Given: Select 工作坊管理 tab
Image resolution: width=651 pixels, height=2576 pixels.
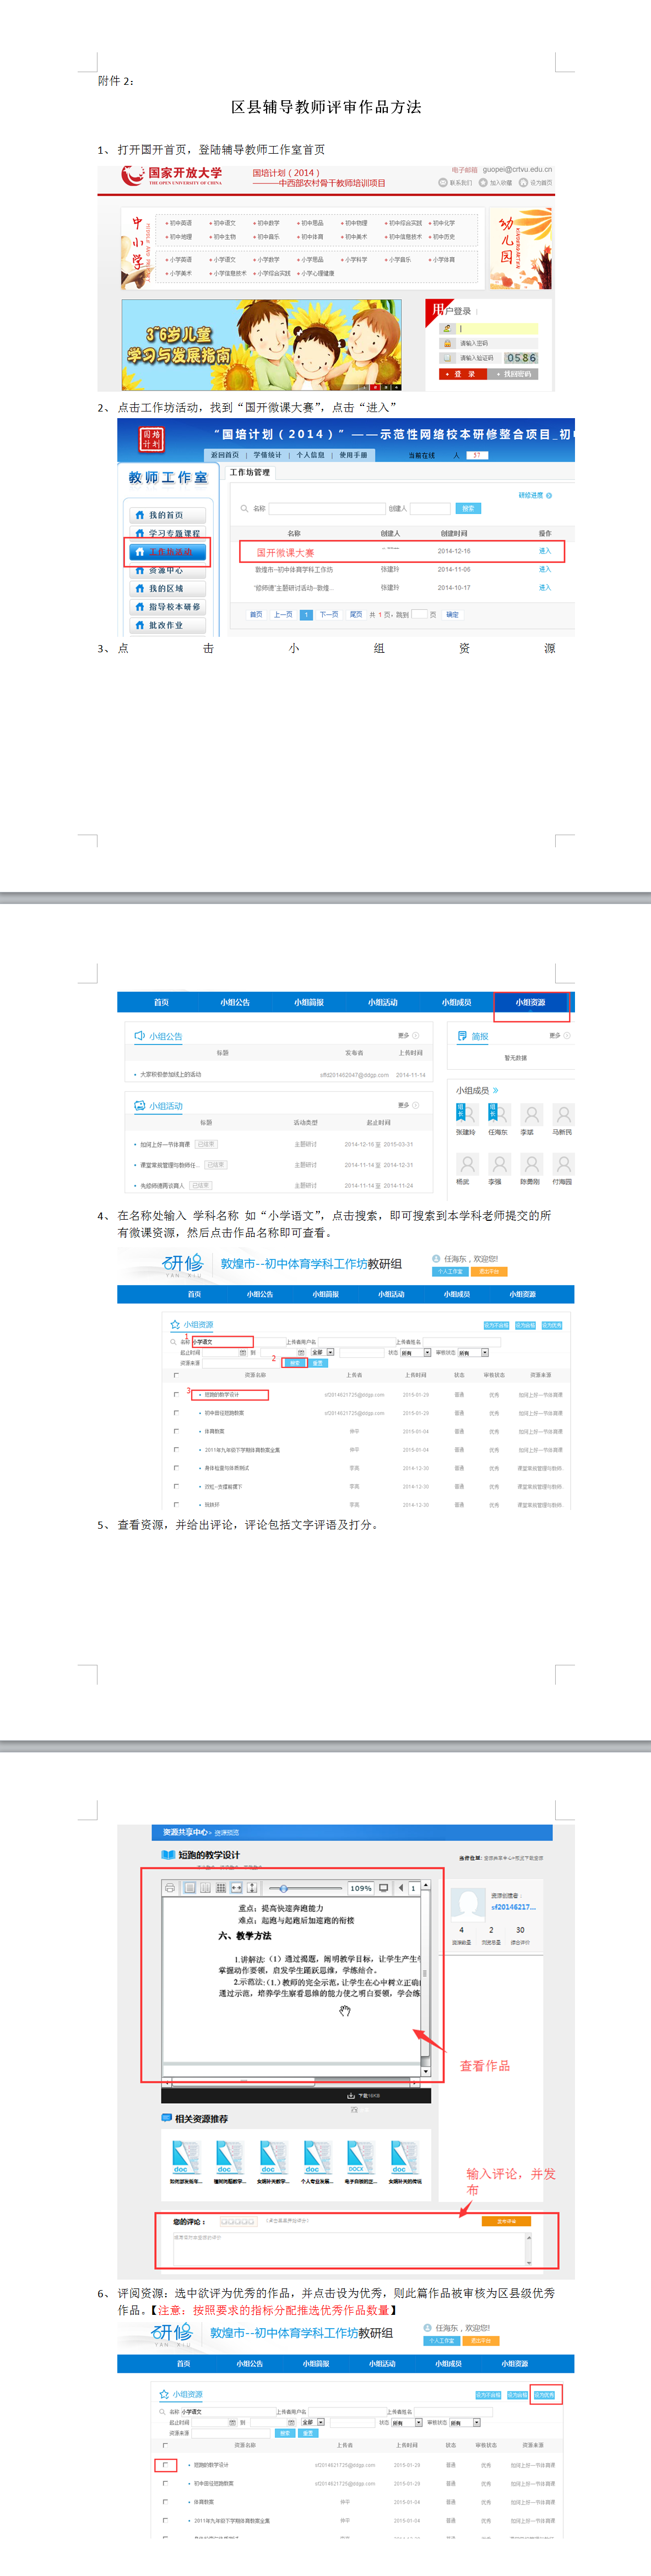Looking at the screenshot, I should (x=250, y=472).
